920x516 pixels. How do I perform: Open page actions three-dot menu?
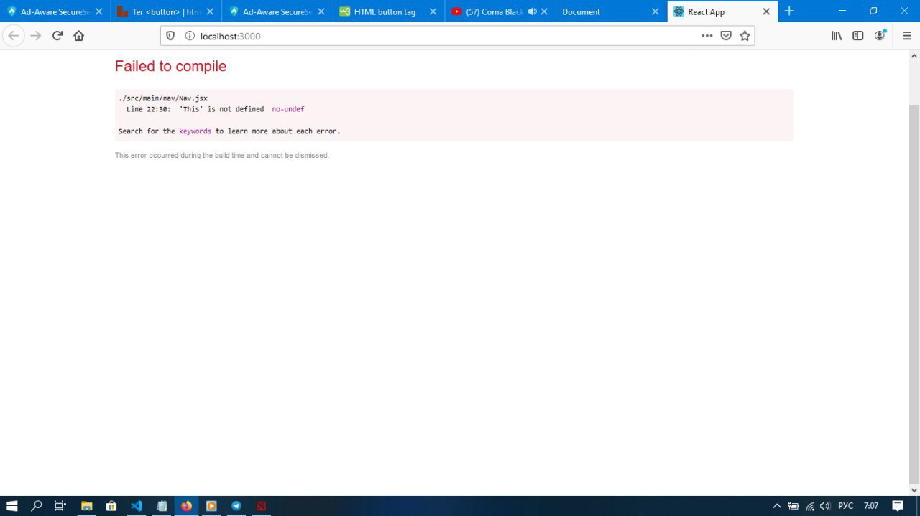[707, 36]
